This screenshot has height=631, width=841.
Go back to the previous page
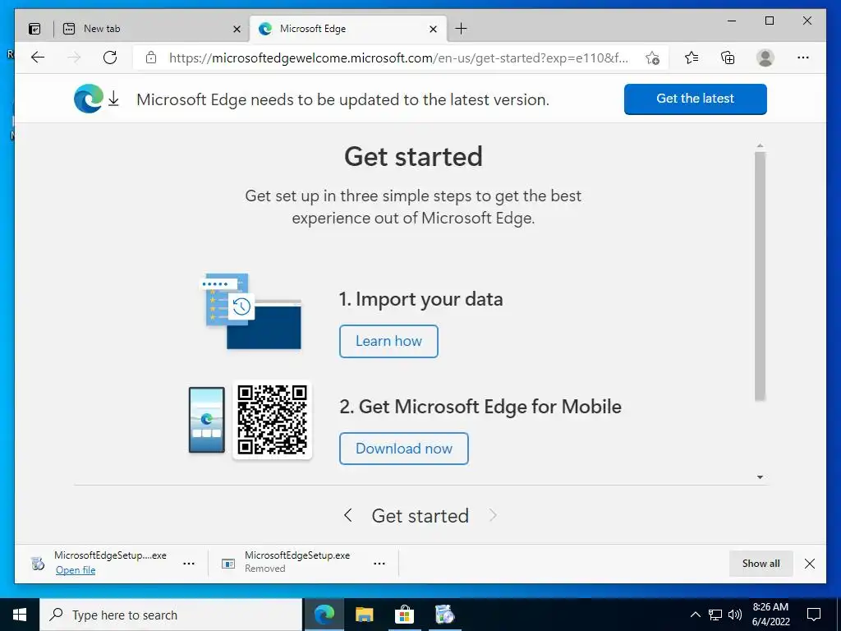38,58
